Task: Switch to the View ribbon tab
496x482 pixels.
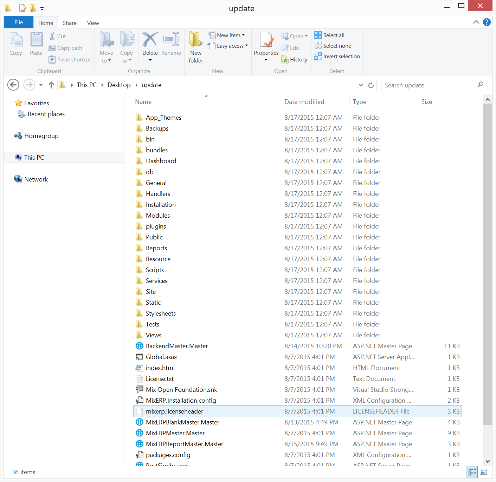Action: click(93, 23)
